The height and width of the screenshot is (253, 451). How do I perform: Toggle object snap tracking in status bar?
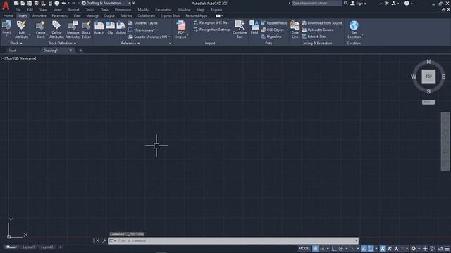coord(364,248)
